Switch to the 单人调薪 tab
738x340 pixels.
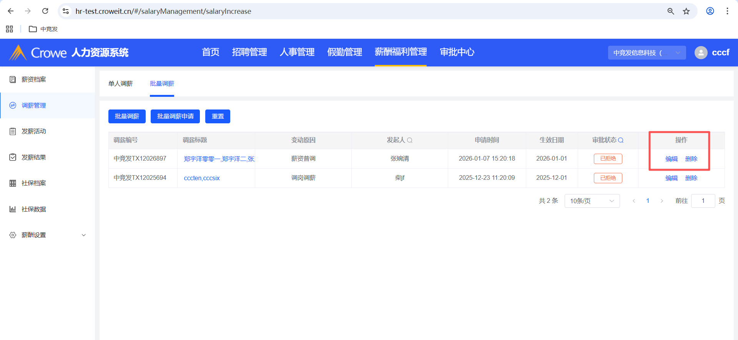[120, 84]
